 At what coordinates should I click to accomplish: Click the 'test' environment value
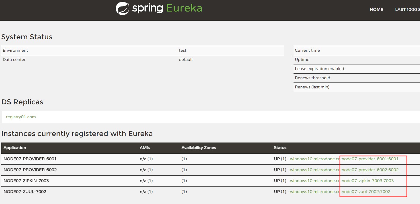(183, 50)
